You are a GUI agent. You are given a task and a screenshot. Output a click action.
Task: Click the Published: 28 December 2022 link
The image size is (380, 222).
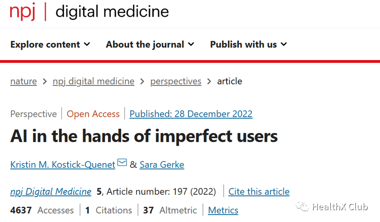pyautogui.click(x=191, y=114)
